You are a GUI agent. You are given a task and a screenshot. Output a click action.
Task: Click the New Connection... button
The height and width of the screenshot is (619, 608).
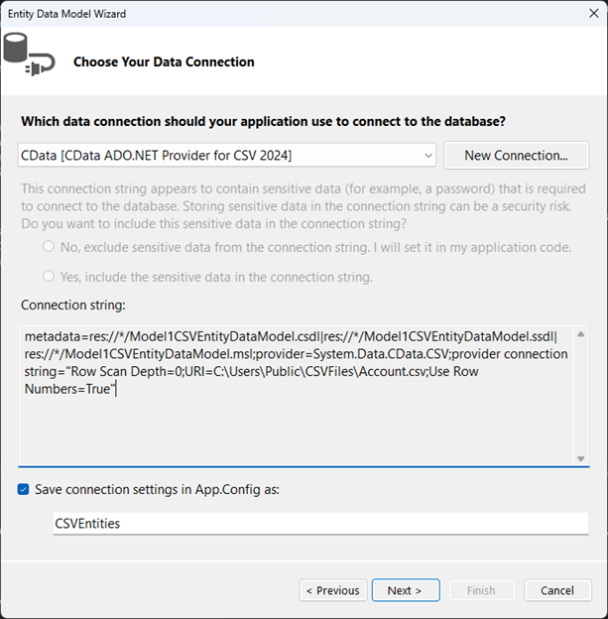pos(516,156)
